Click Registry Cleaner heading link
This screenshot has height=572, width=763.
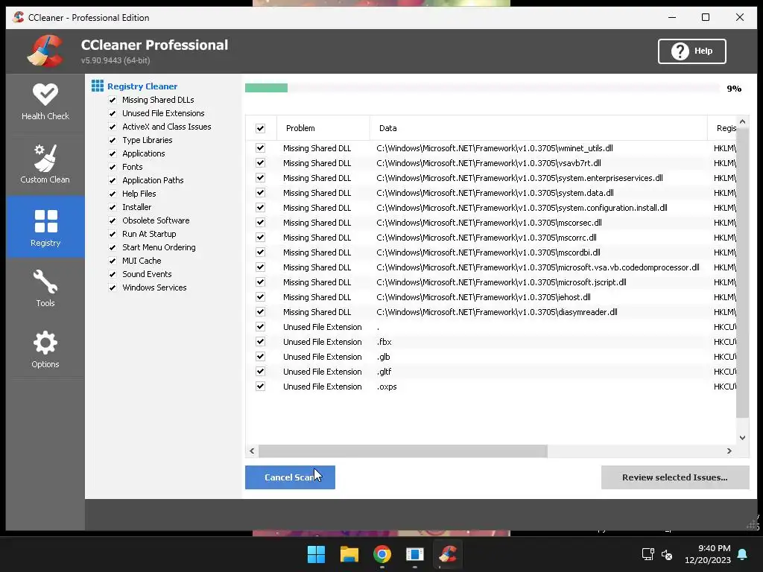142,86
